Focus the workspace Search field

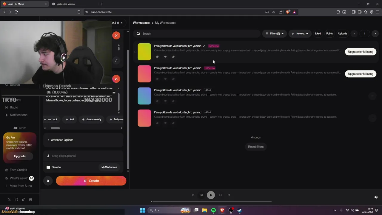pos(197,33)
